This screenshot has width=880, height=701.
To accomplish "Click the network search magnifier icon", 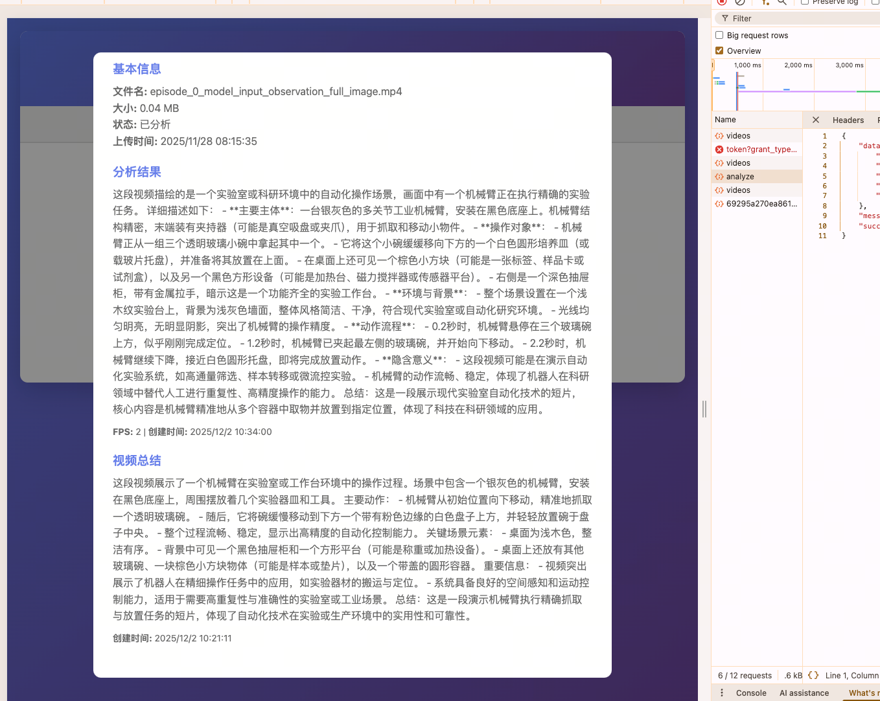I will pyautogui.click(x=782, y=2).
